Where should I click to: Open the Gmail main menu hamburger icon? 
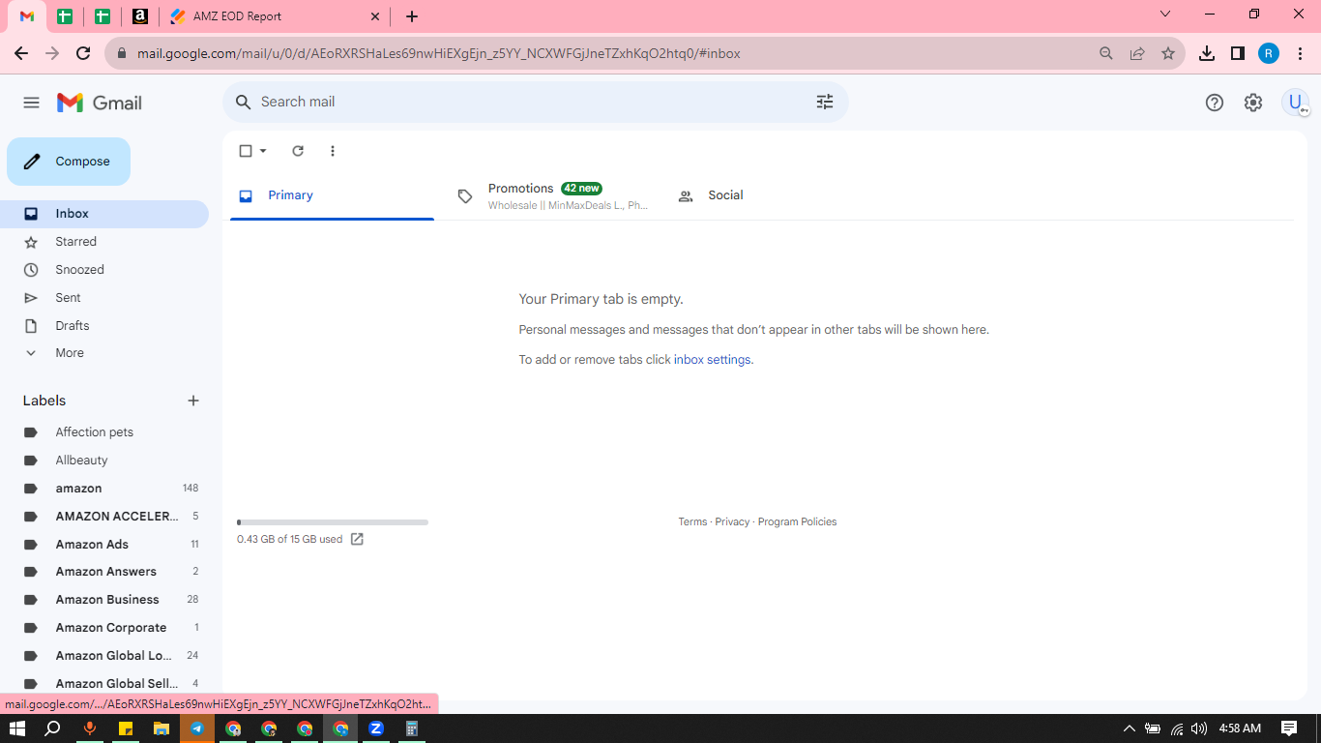(31, 103)
